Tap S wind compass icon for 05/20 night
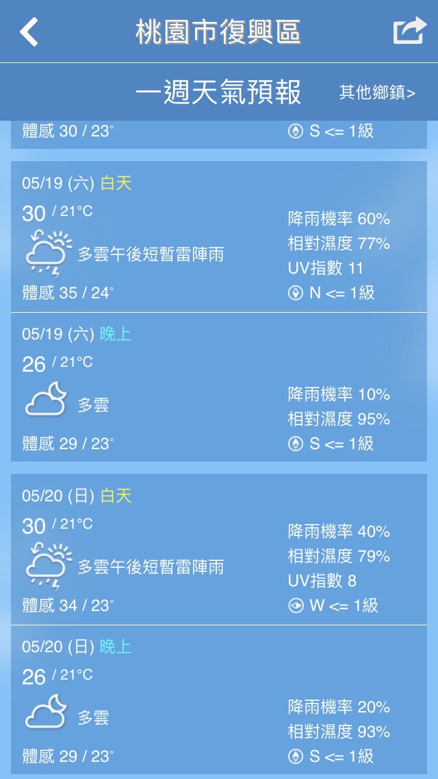 click(x=296, y=756)
